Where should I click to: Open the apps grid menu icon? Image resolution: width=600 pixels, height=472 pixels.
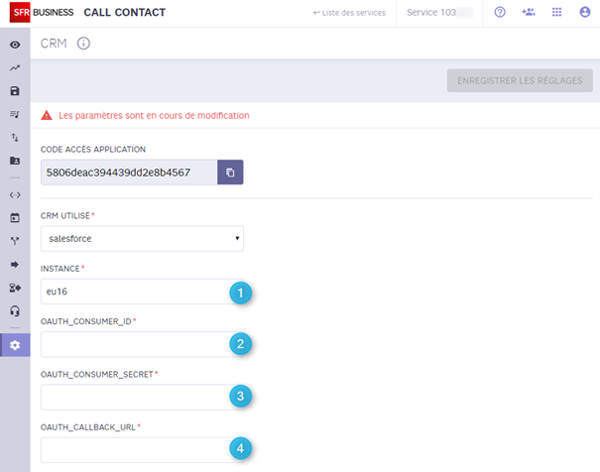click(556, 12)
